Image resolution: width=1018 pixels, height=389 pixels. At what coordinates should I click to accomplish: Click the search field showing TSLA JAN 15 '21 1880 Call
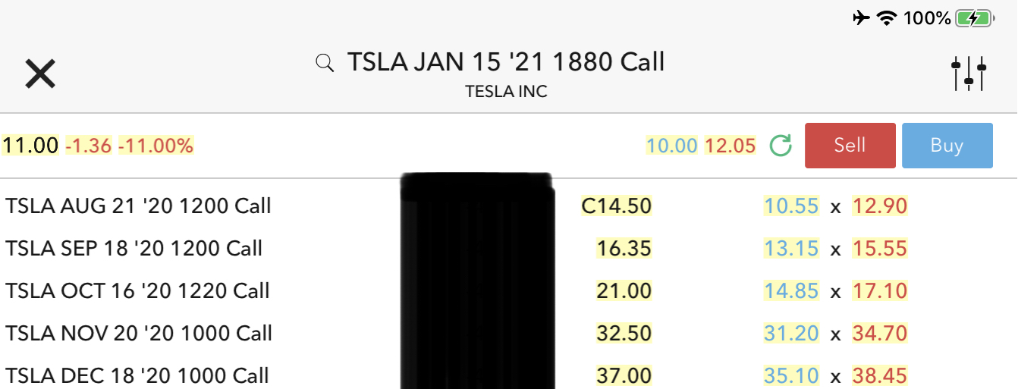[x=505, y=62]
